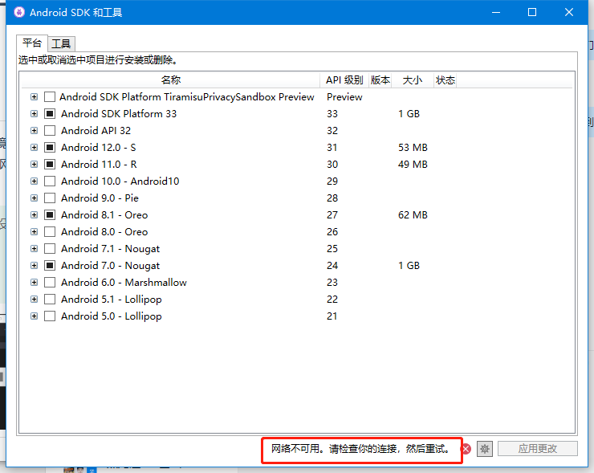
Task: Select the Android 9.0 - Pie row
Action: pos(99,198)
